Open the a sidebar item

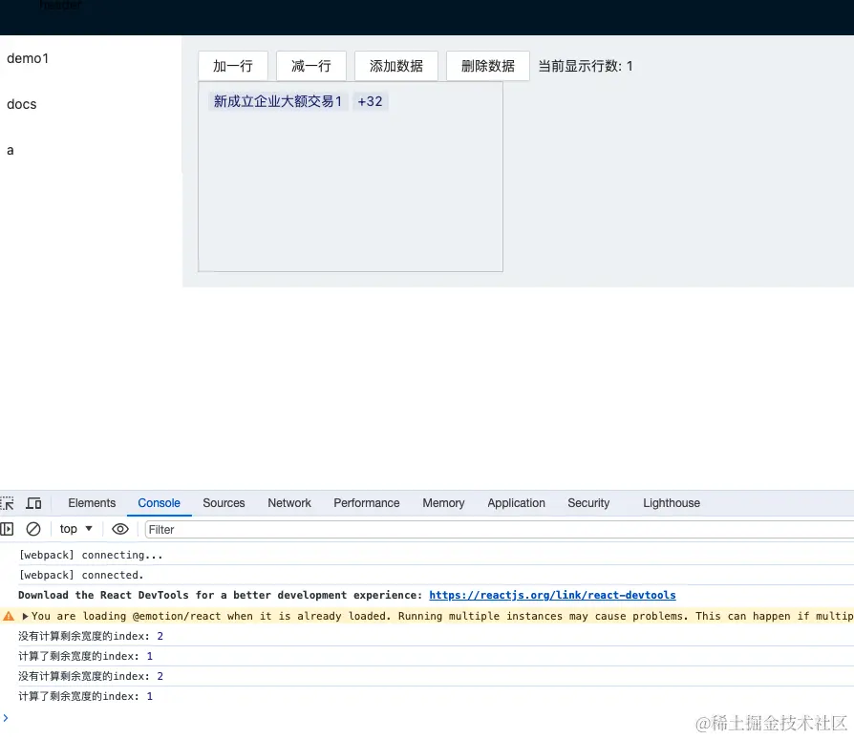coord(11,151)
